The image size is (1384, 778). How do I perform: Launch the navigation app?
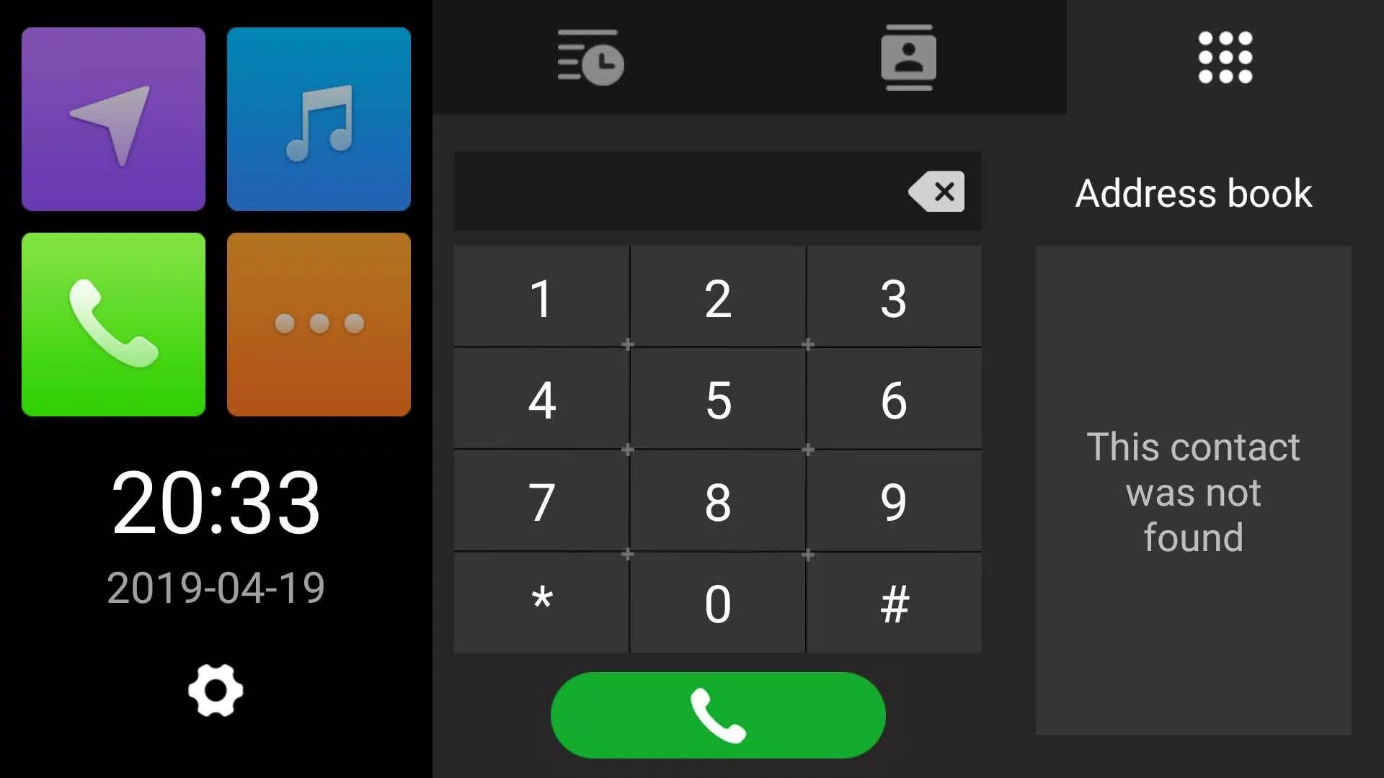click(x=112, y=118)
